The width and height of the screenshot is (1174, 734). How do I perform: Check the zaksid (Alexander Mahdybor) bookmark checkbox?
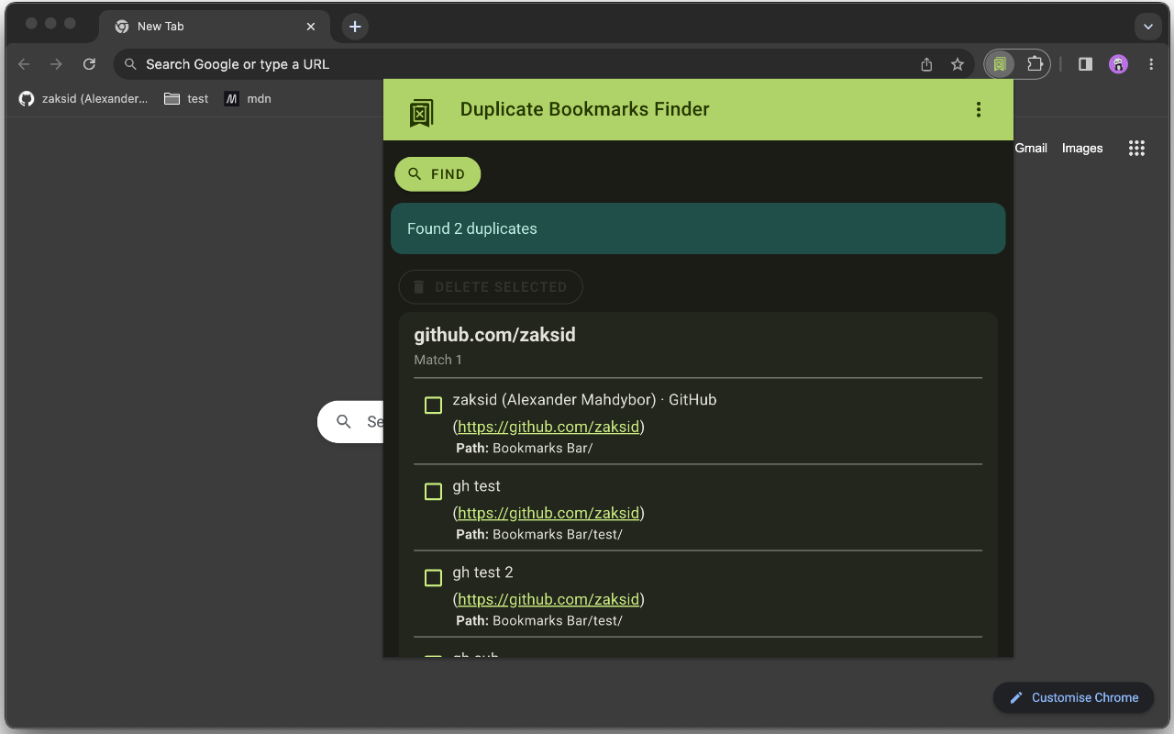click(x=433, y=406)
